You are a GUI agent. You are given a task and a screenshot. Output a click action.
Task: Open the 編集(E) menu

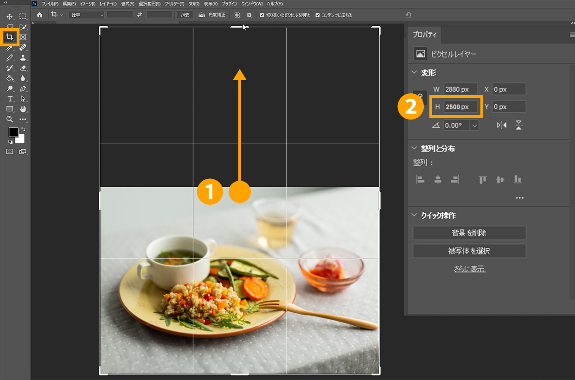pos(69,4)
